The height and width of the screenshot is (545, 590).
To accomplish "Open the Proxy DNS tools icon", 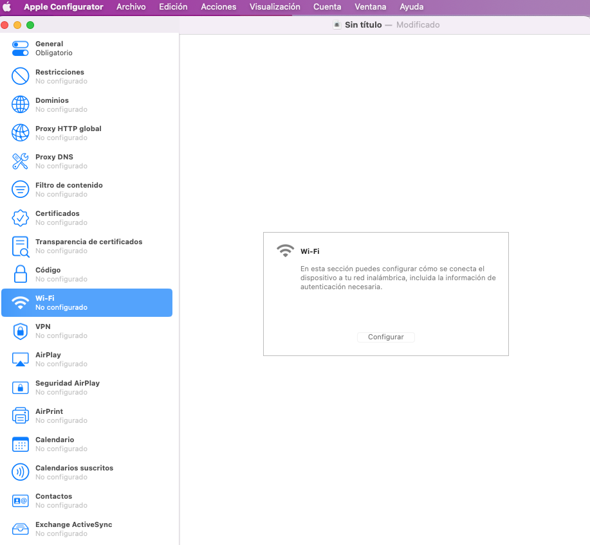I will coord(21,161).
